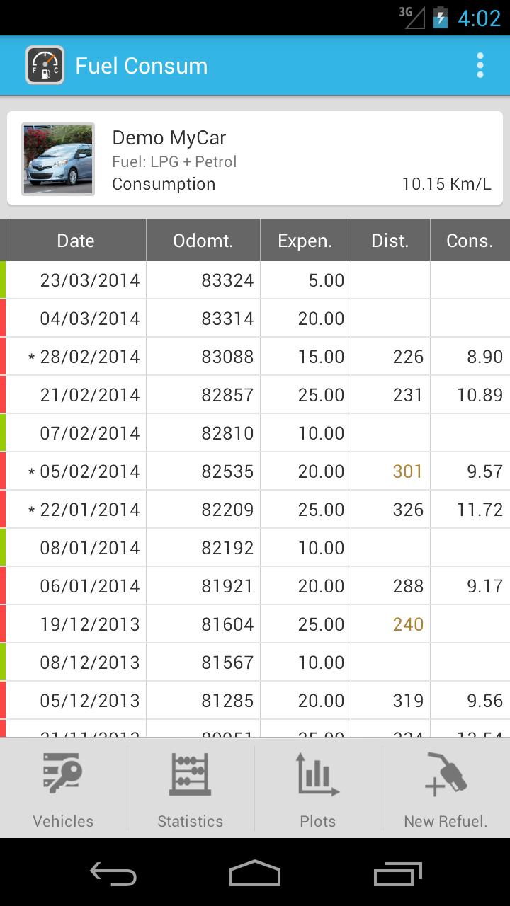This screenshot has height=906, width=510.
Task: Open the 23/03/2014 refuel entry
Action: 90,280
